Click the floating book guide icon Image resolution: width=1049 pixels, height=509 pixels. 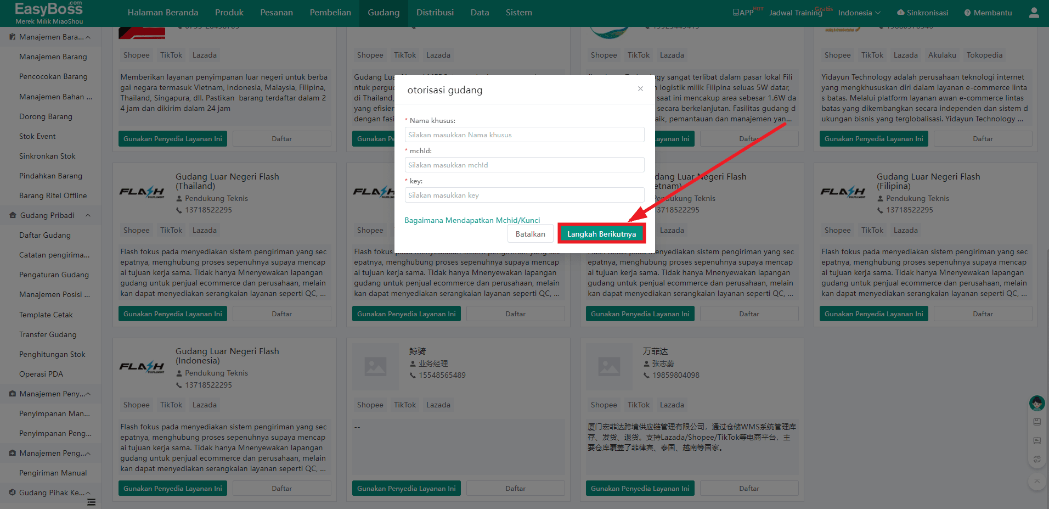pos(1037,422)
